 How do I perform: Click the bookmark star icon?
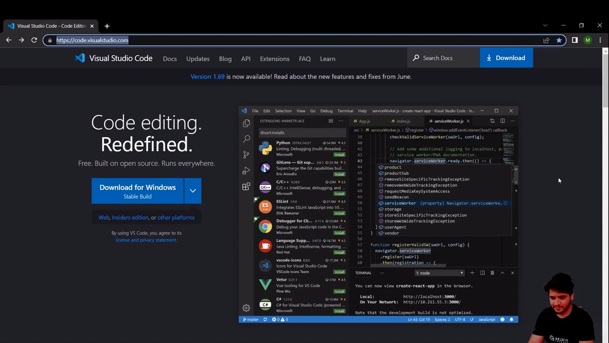click(559, 40)
